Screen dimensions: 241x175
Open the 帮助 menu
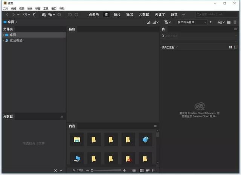(62, 9)
